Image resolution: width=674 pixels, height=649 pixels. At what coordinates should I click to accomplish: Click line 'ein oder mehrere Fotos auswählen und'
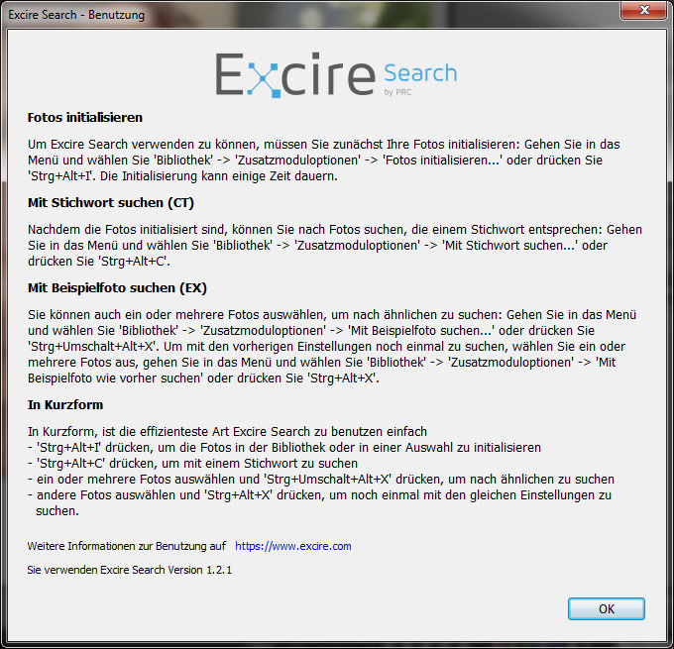[x=321, y=480]
